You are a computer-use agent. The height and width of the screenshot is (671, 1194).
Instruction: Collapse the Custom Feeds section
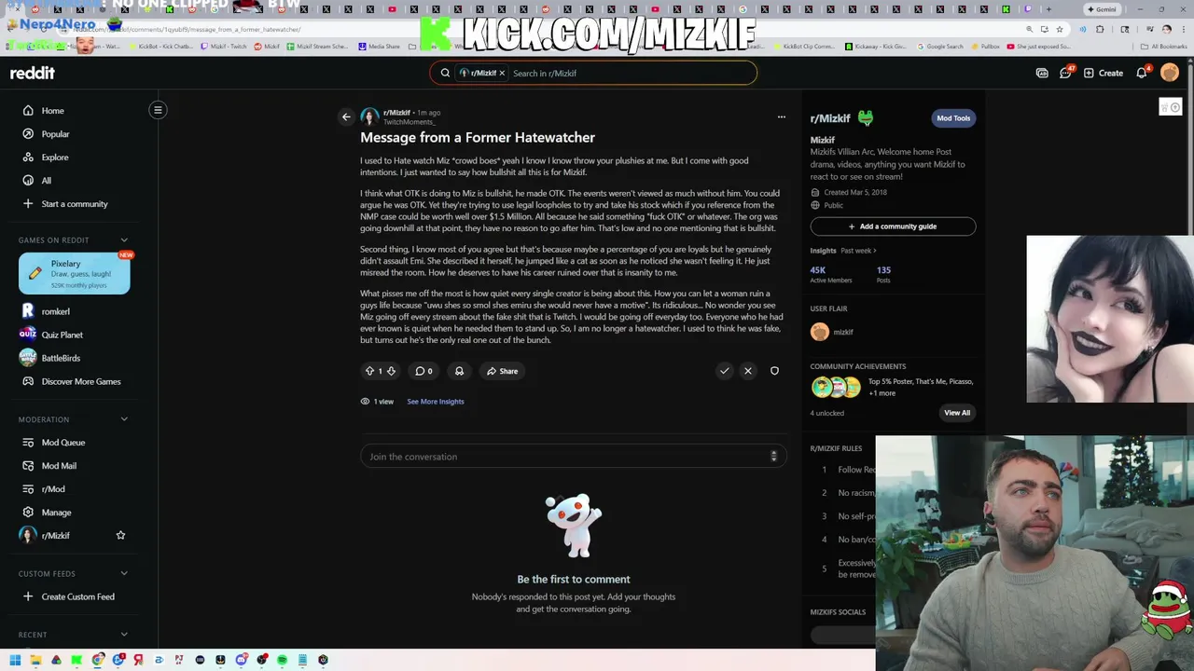click(124, 573)
